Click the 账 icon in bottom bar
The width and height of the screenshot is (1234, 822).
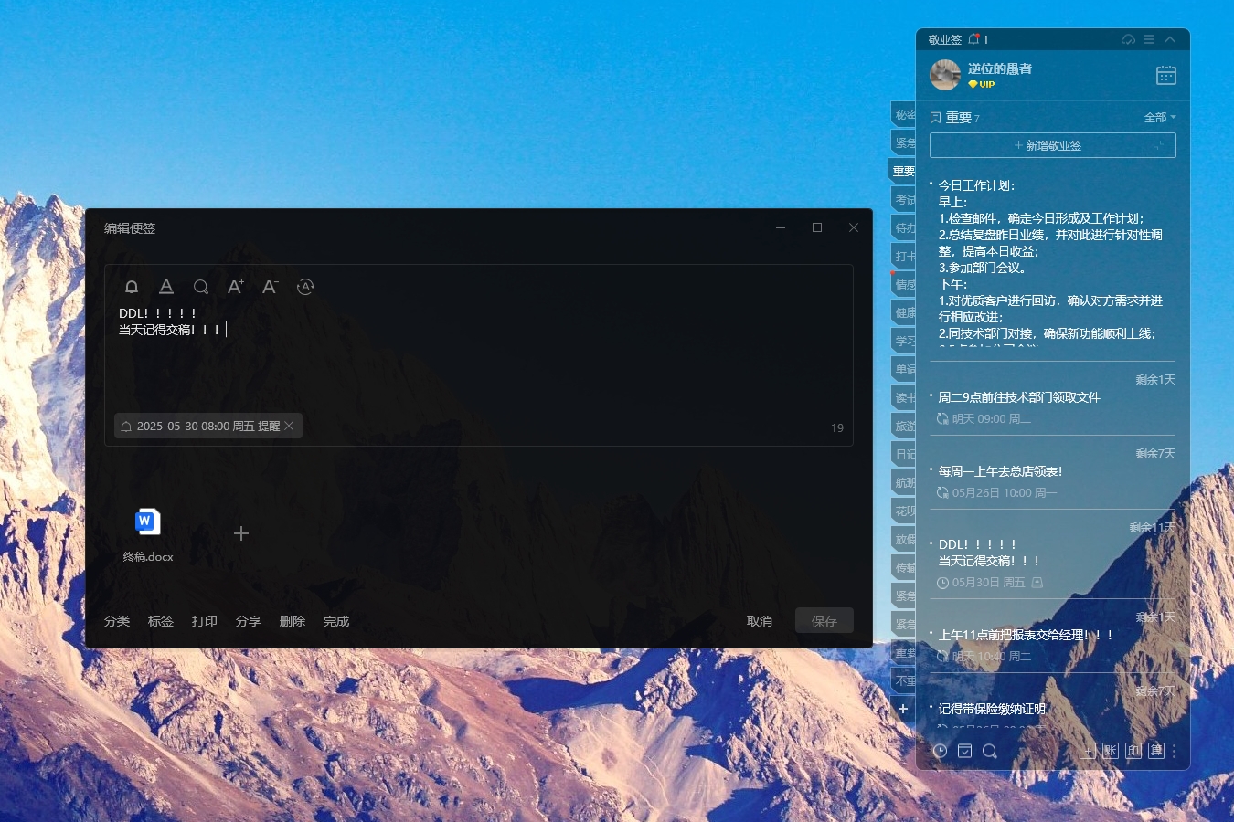[x=1111, y=751]
